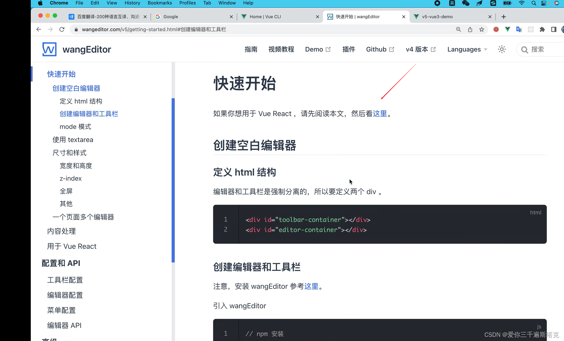
Task: Select 工具栏配置 in the sidebar
Action: pyautogui.click(x=65, y=280)
